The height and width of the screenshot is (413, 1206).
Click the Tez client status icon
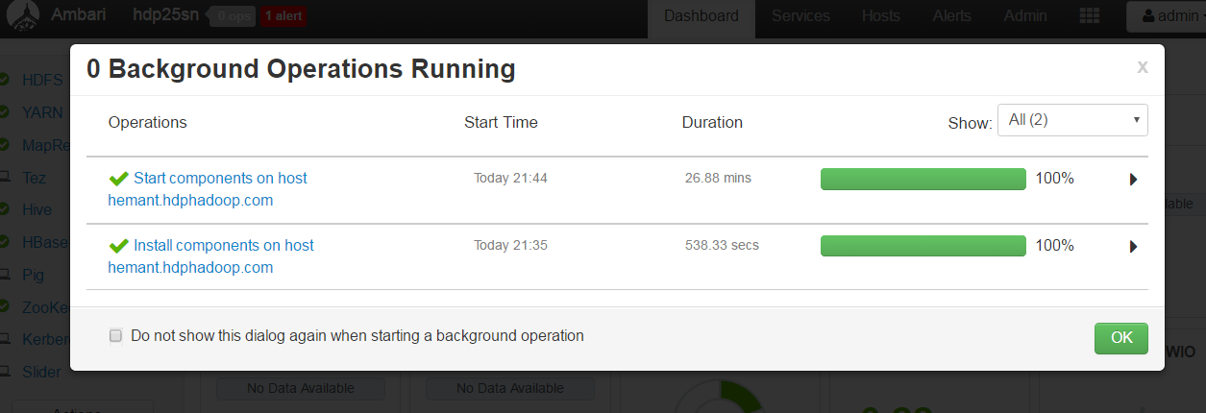4,178
